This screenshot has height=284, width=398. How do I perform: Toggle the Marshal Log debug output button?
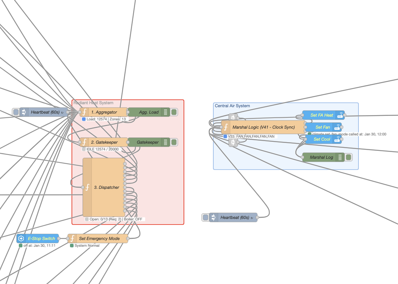click(348, 157)
